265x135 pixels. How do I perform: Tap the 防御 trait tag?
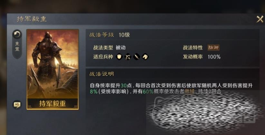click(x=213, y=48)
